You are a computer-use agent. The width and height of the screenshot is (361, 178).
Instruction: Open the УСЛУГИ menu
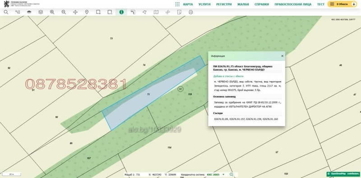(204, 4)
